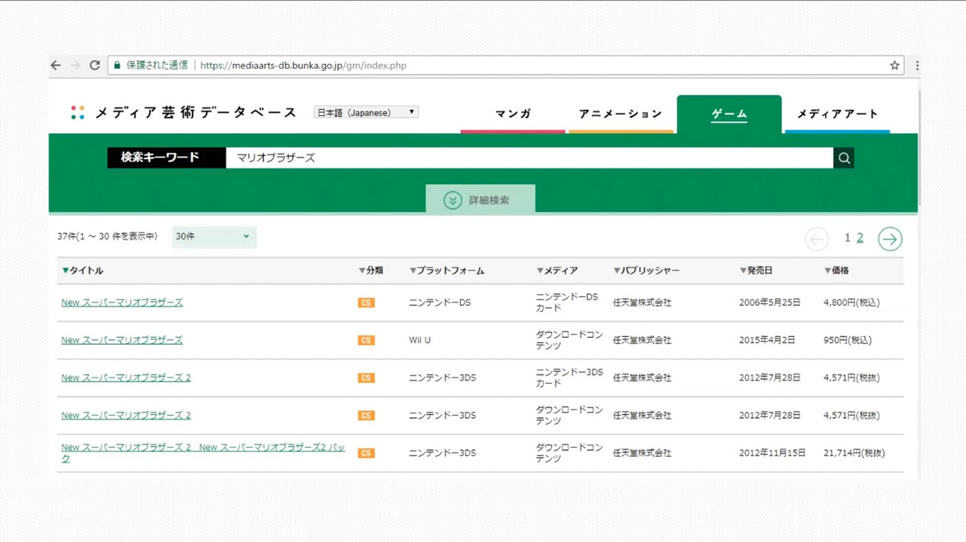Image resolution: width=966 pixels, height=542 pixels.
Task: Click the browser address bar URL
Action: click(x=303, y=65)
